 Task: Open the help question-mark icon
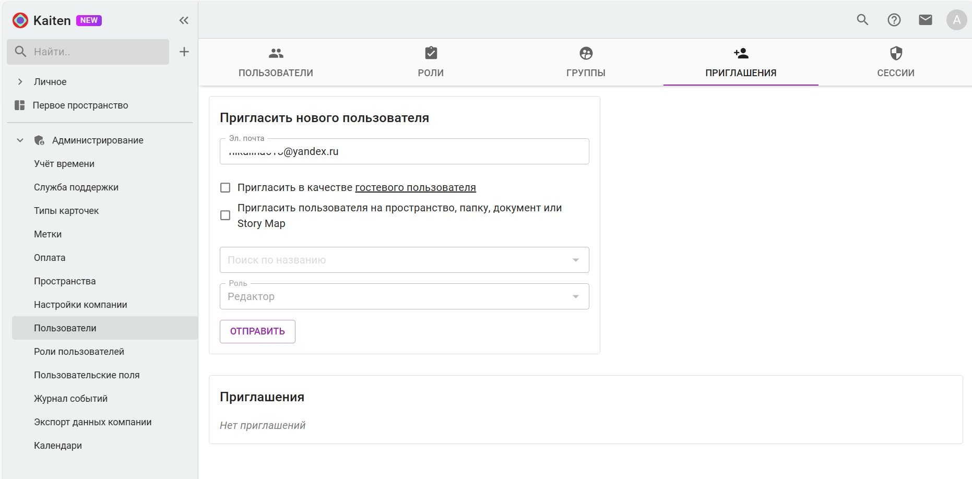pos(894,20)
